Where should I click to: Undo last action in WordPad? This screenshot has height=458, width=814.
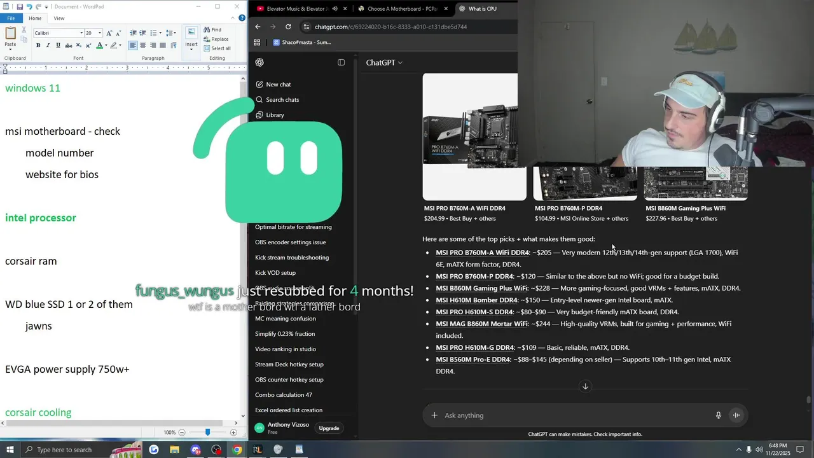pos(29,6)
